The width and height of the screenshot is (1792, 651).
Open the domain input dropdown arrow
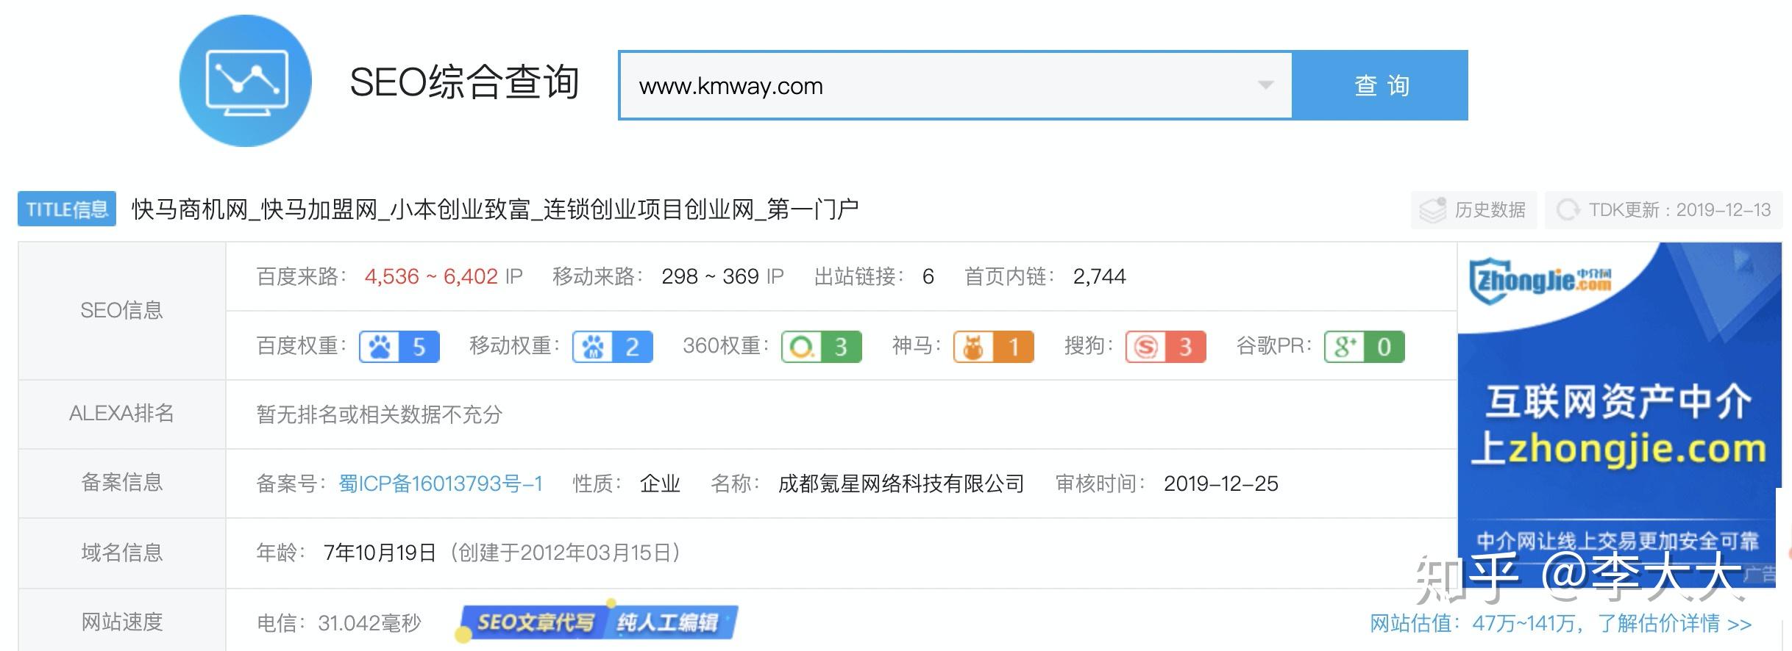1265,85
